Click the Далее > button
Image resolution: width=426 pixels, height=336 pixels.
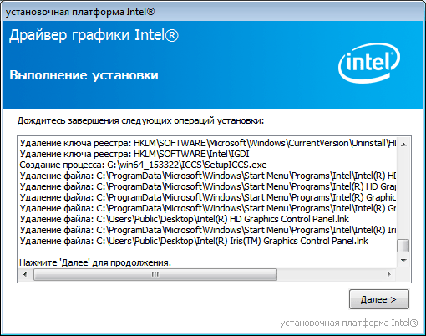379,299
